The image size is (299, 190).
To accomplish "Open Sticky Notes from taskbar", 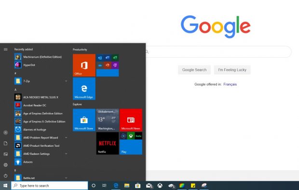I will tap(193, 186).
